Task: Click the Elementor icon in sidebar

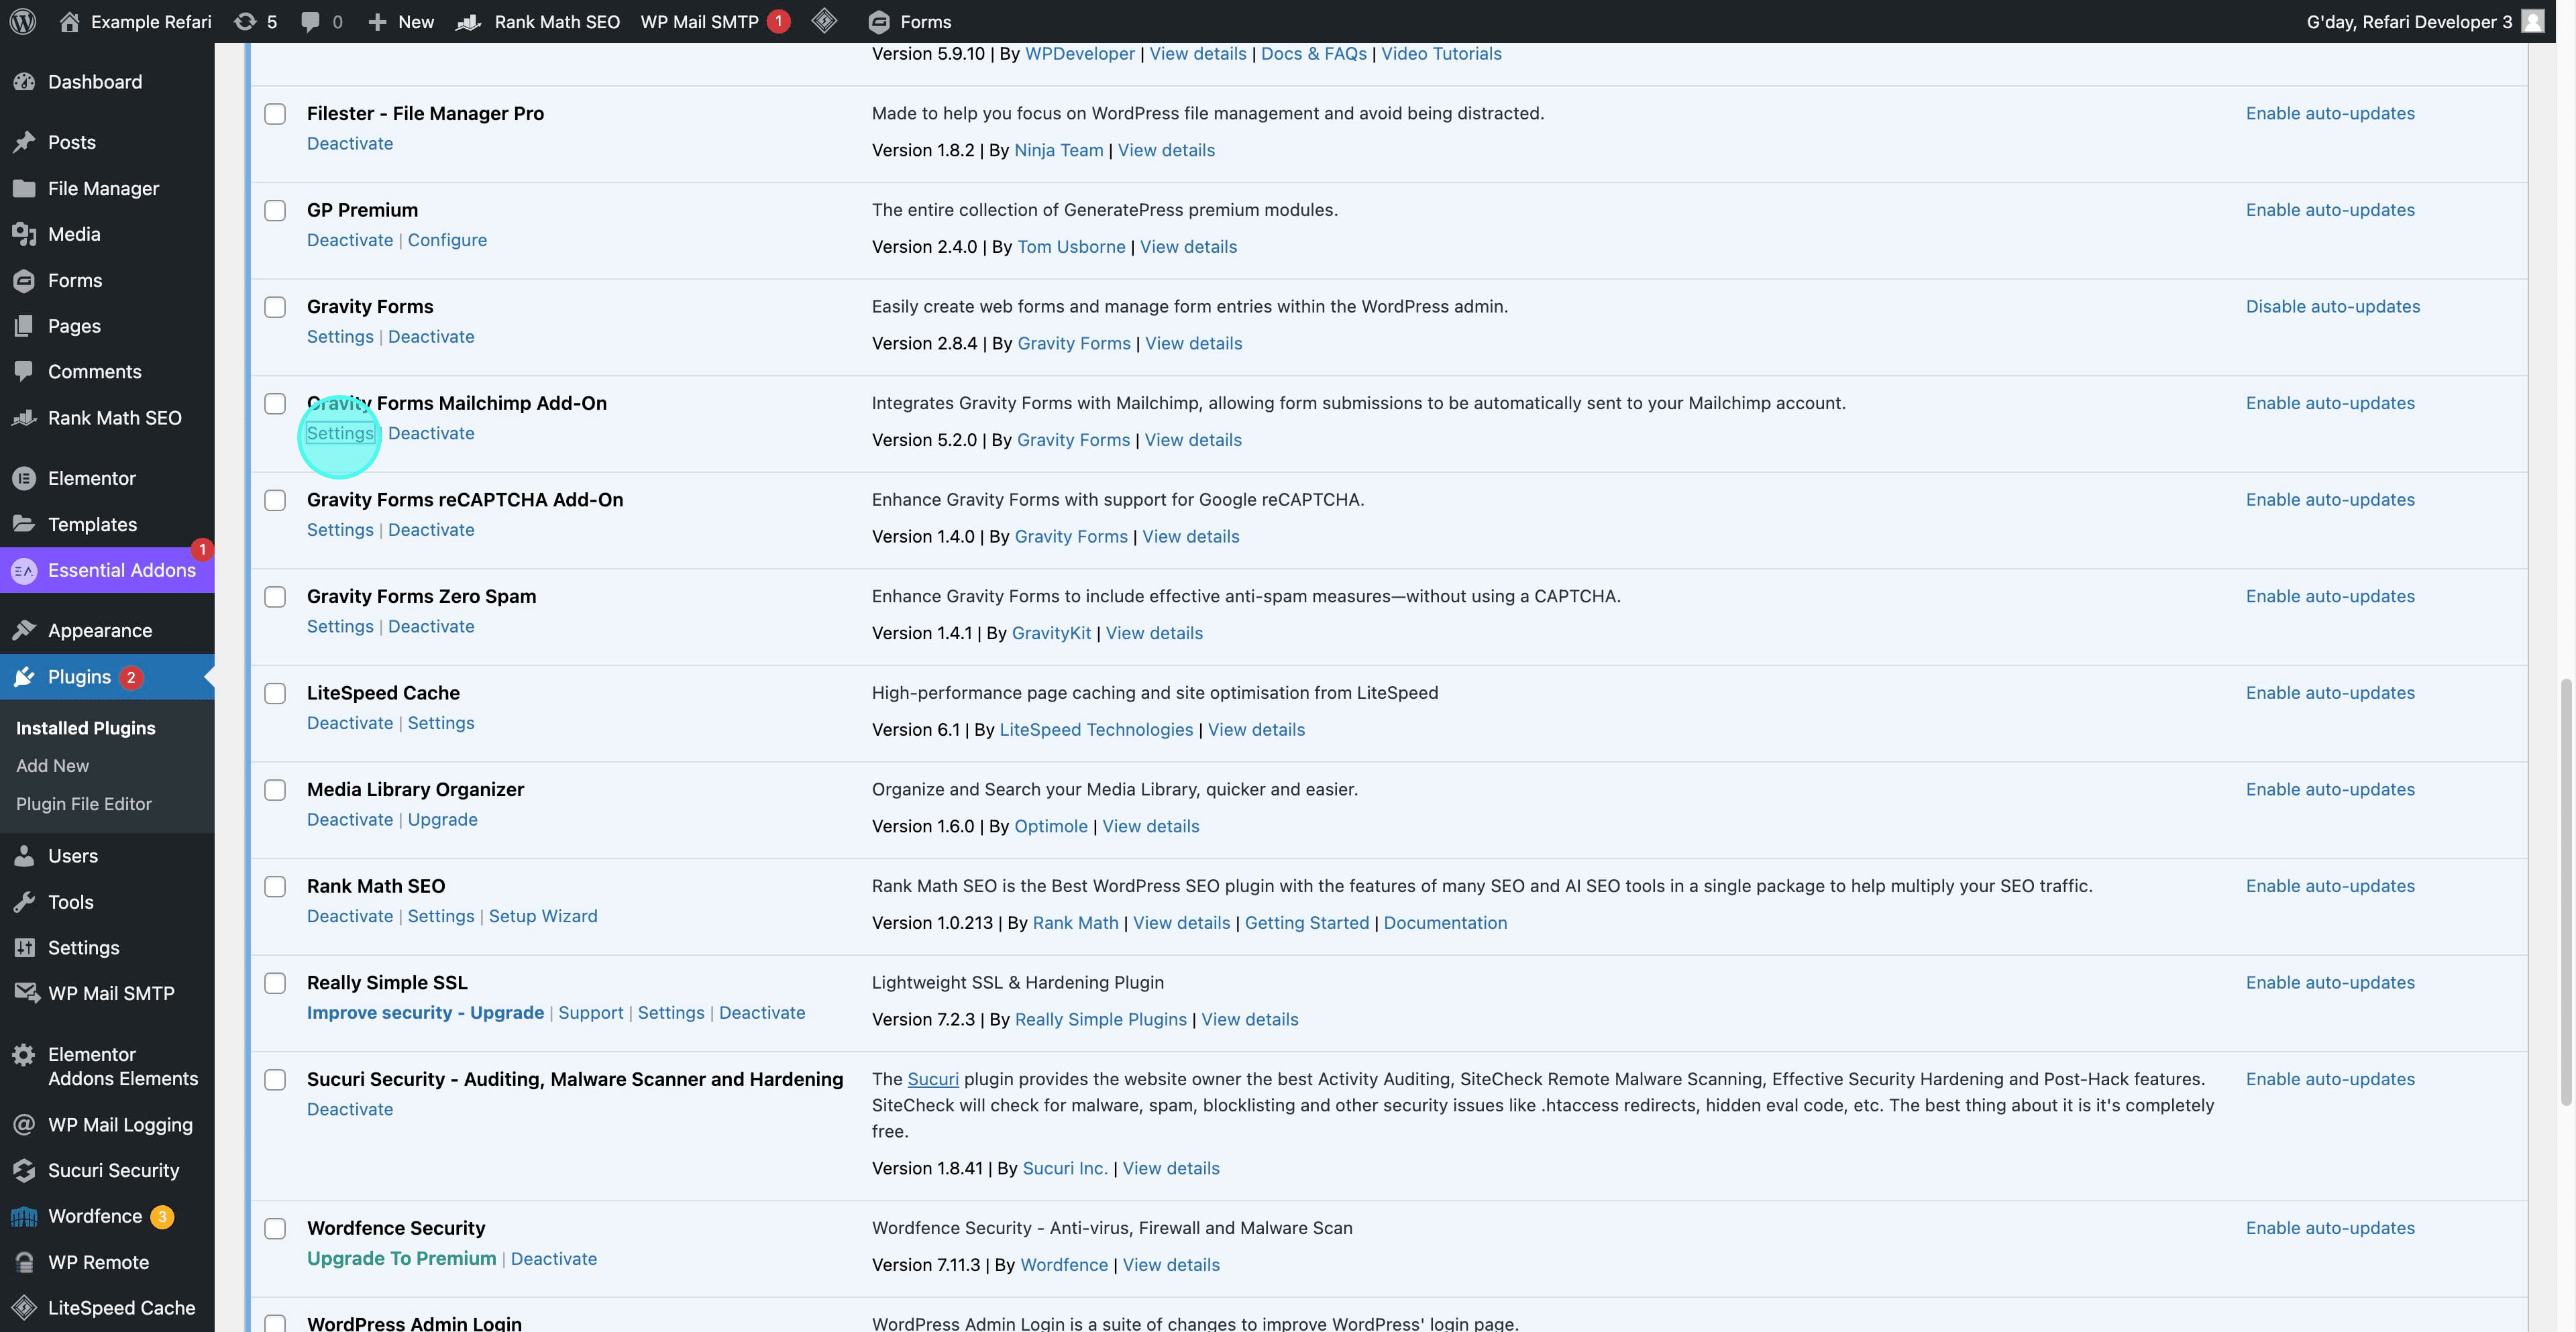Action: [x=24, y=478]
